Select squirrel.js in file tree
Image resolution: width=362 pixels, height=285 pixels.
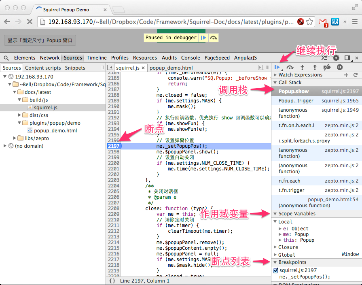pos(46,107)
